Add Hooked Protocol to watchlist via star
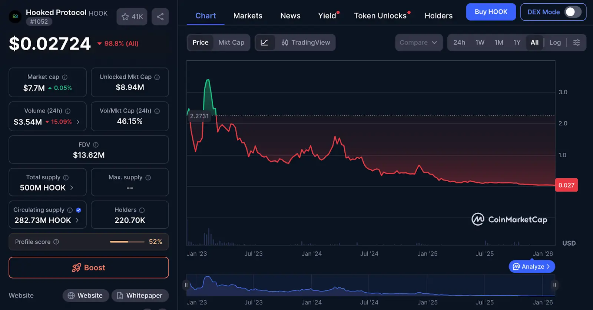593x310 pixels. (x=132, y=17)
